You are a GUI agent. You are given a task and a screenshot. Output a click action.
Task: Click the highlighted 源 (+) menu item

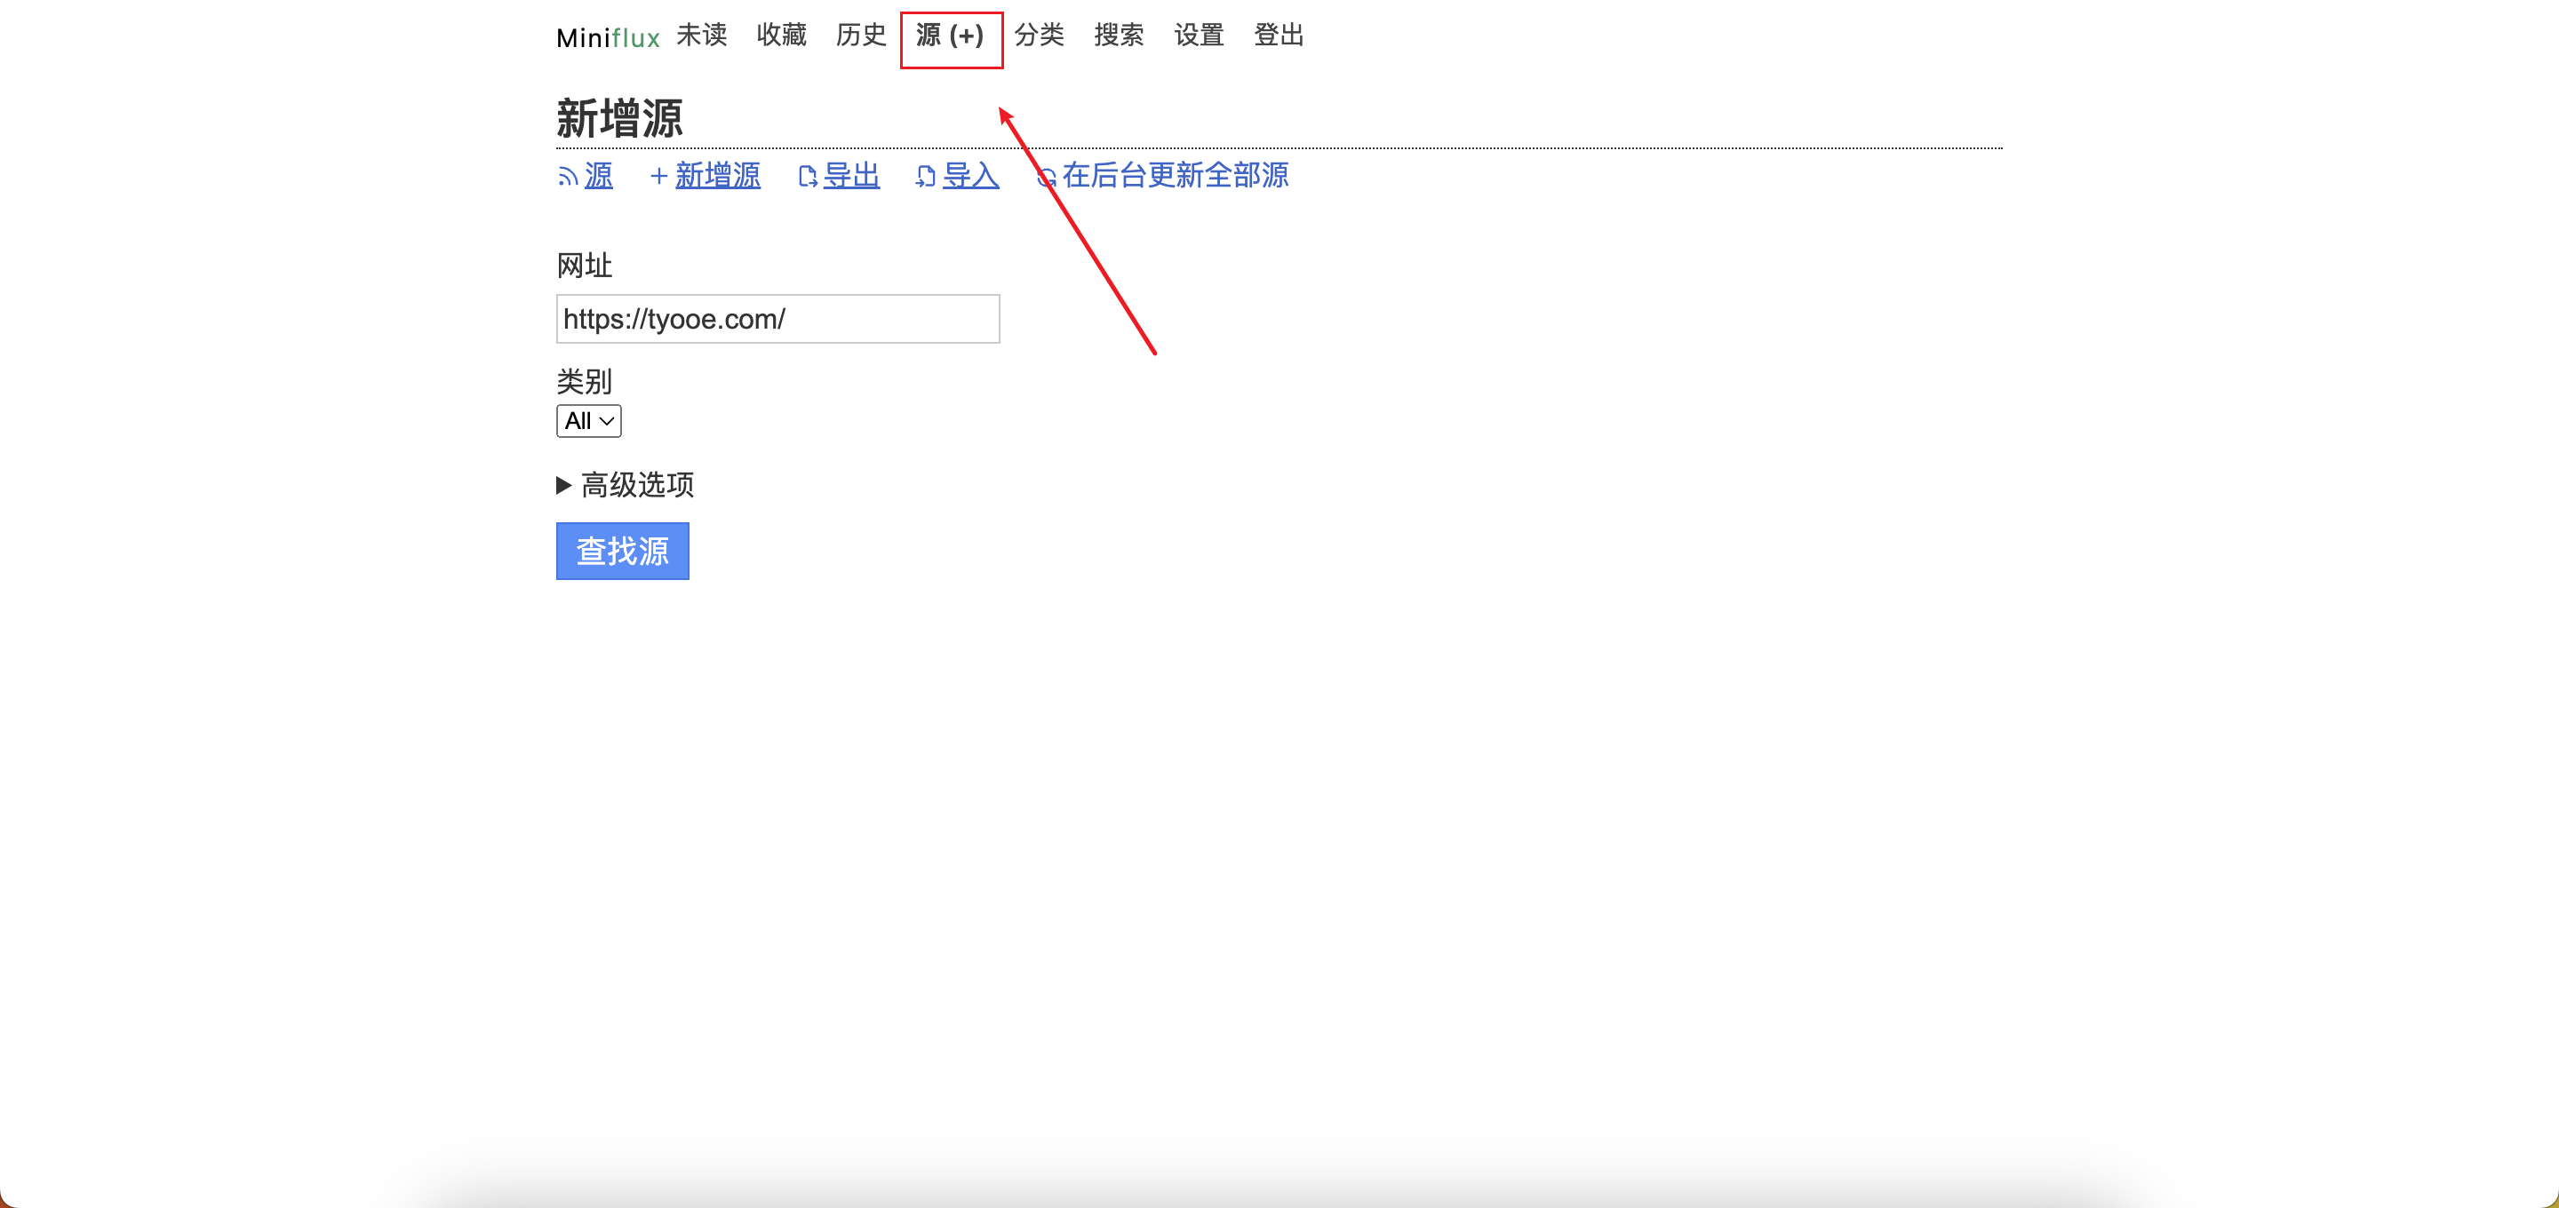[x=950, y=37]
